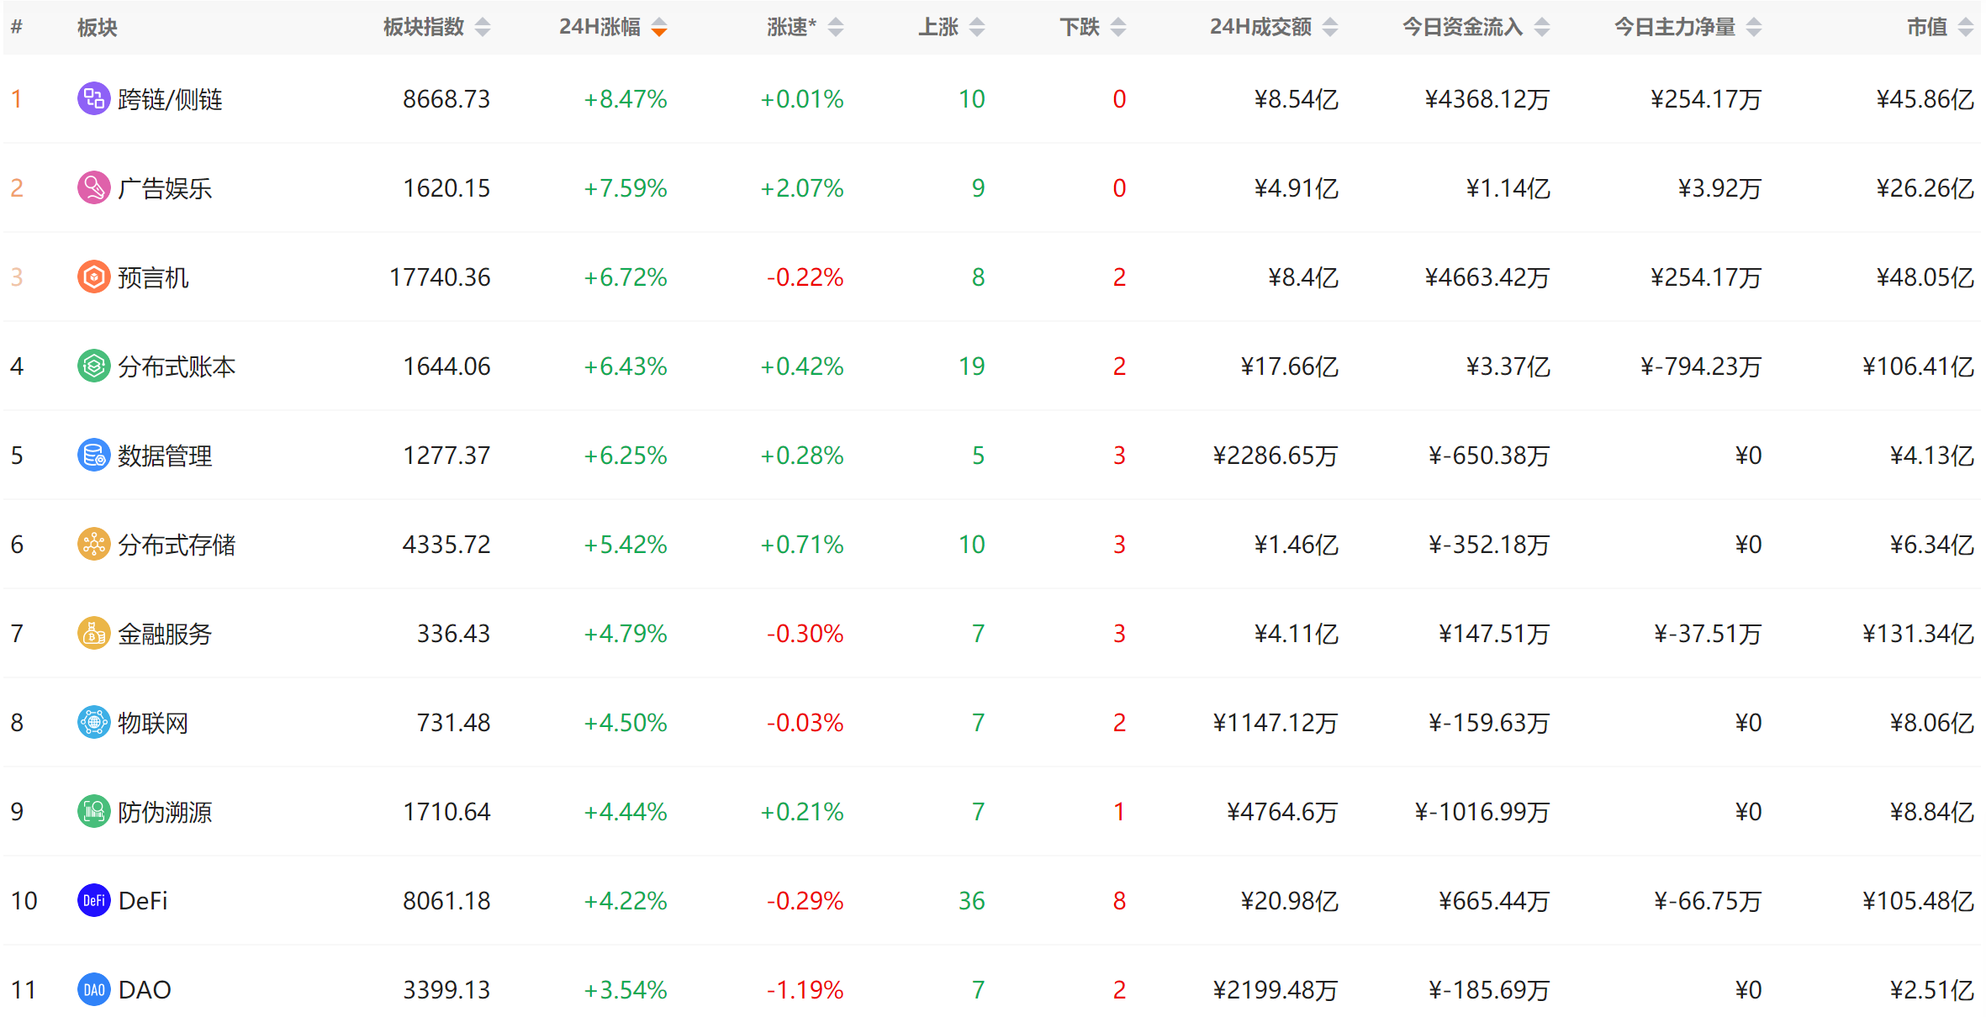The width and height of the screenshot is (1986, 1017).
Task: Sort by 24H成交额 column
Action: coord(1329,28)
